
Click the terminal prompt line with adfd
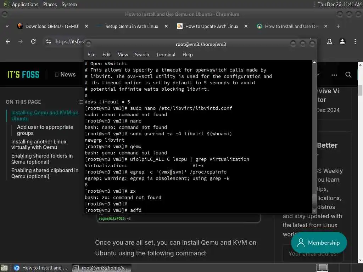(113, 210)
